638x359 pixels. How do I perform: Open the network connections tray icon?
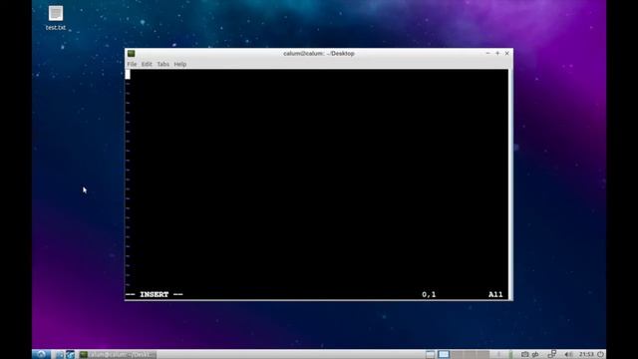point(552,354)
